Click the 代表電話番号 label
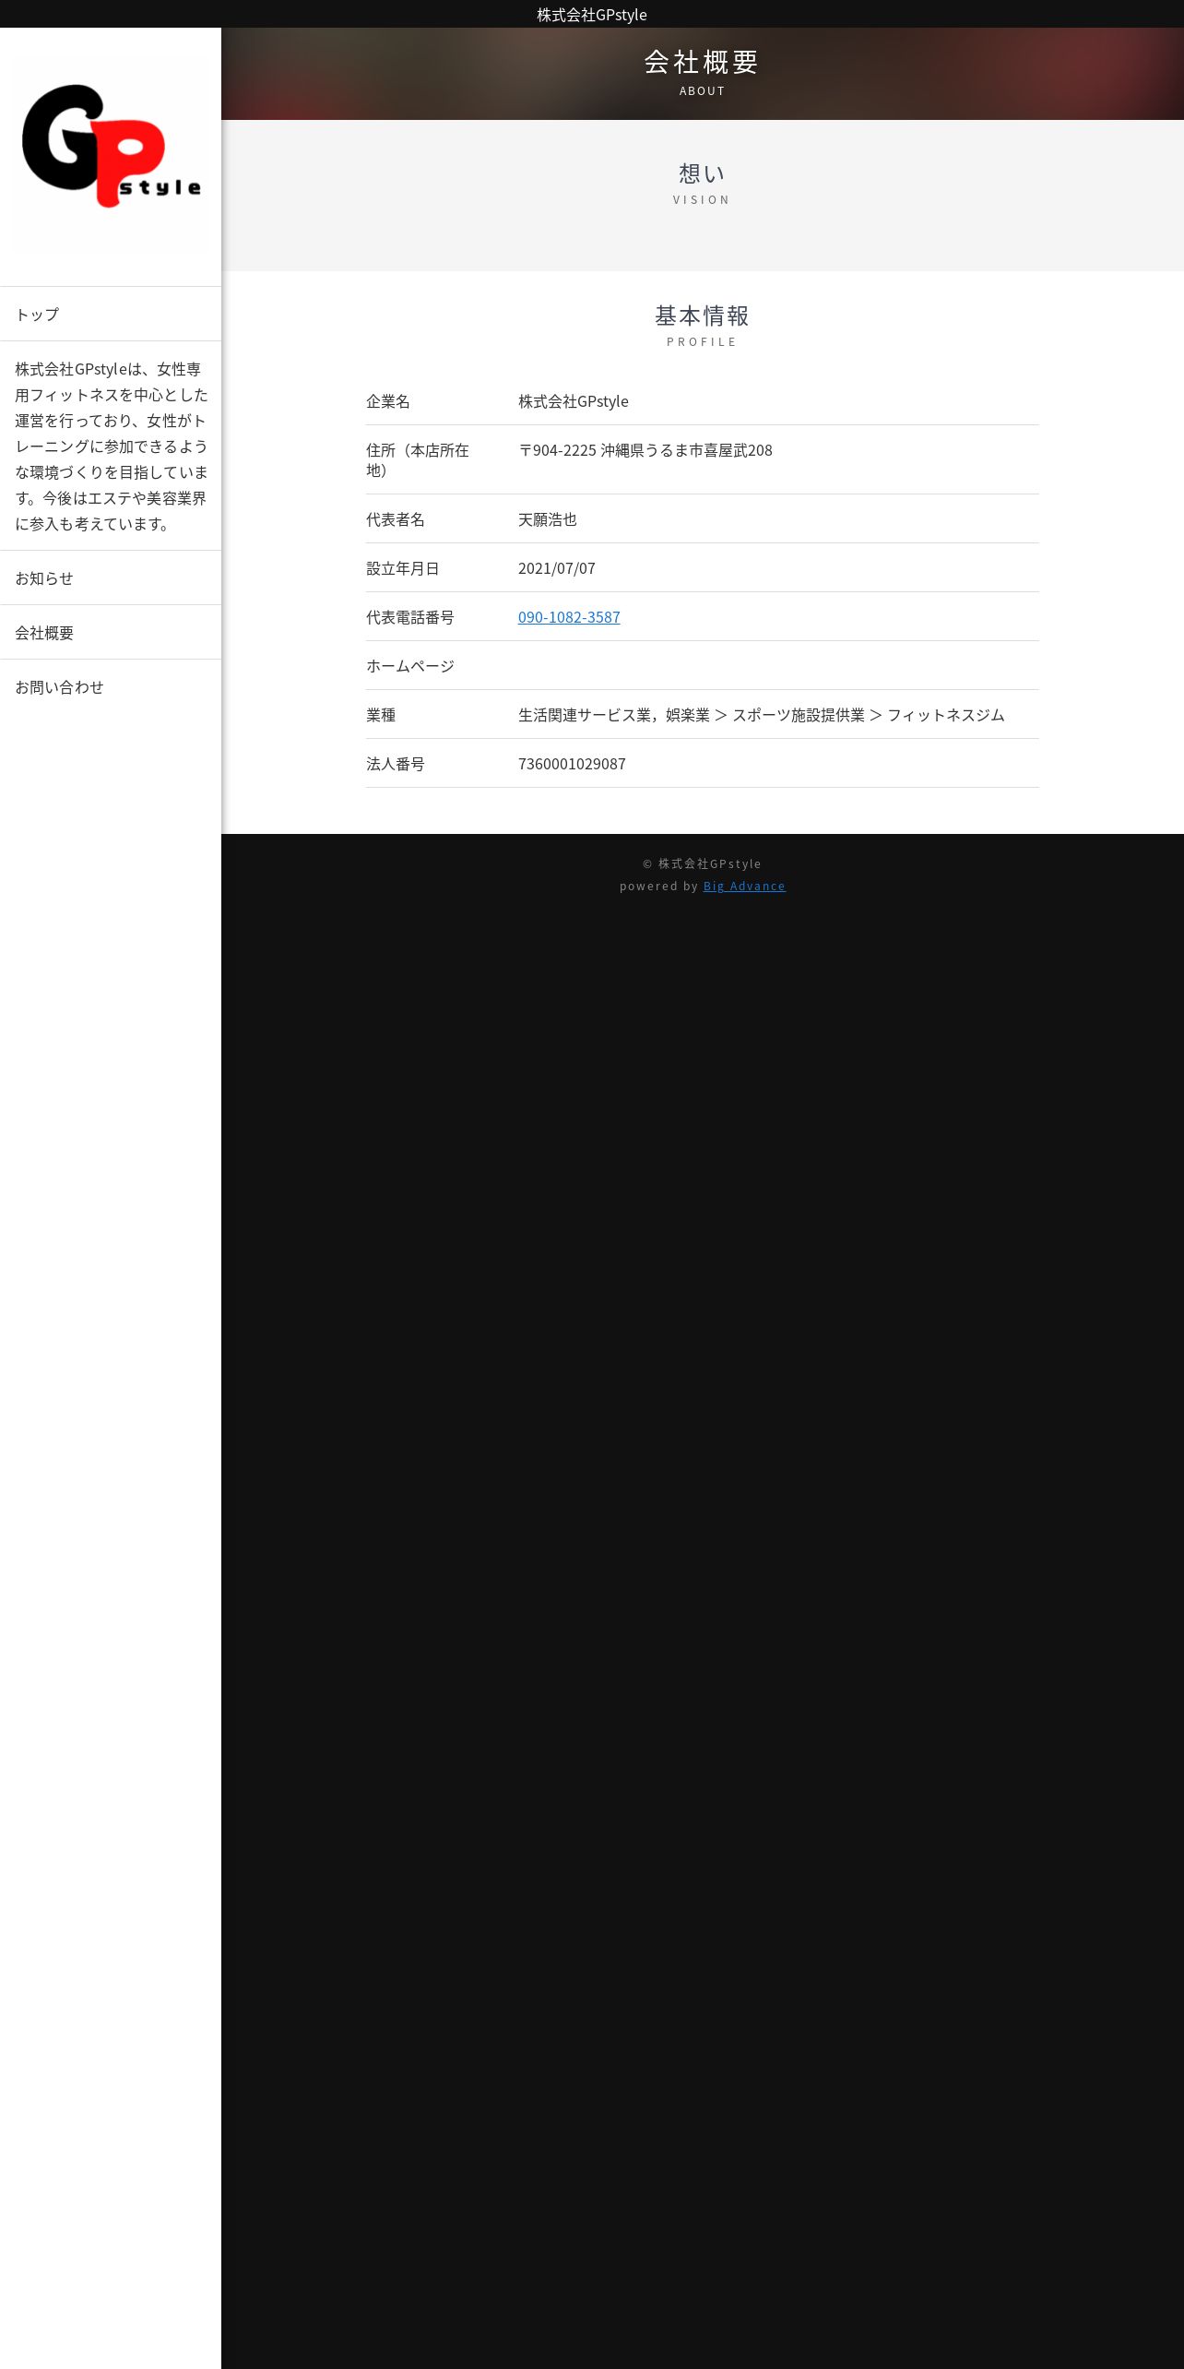This screenshot has height=2369, width=1184. (410, 617)
